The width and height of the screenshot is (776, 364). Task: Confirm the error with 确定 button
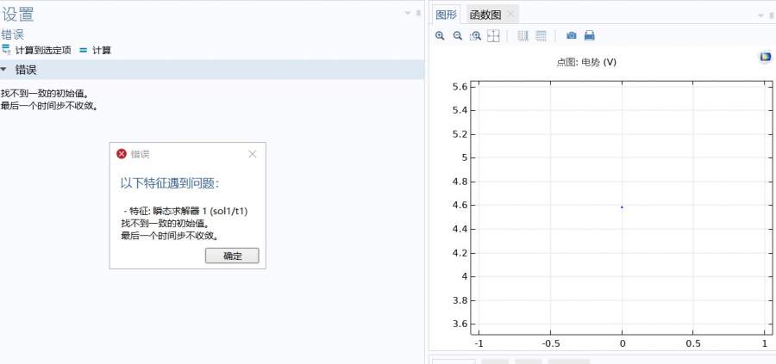232,256
